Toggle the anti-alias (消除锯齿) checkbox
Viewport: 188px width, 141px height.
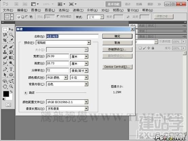(58, 16)
